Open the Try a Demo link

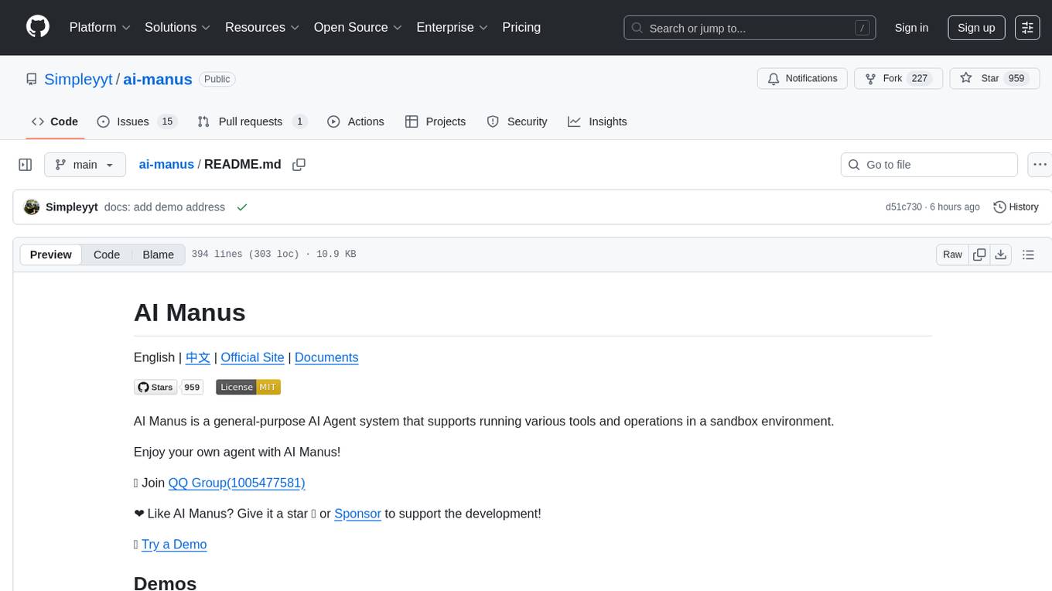(x=174, y=545)
